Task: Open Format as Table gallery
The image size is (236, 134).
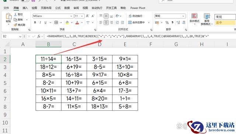Action: tap(206, 19)
